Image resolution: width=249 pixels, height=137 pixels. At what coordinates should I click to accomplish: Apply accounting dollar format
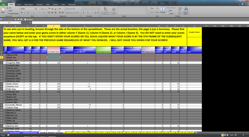(83, 13)
